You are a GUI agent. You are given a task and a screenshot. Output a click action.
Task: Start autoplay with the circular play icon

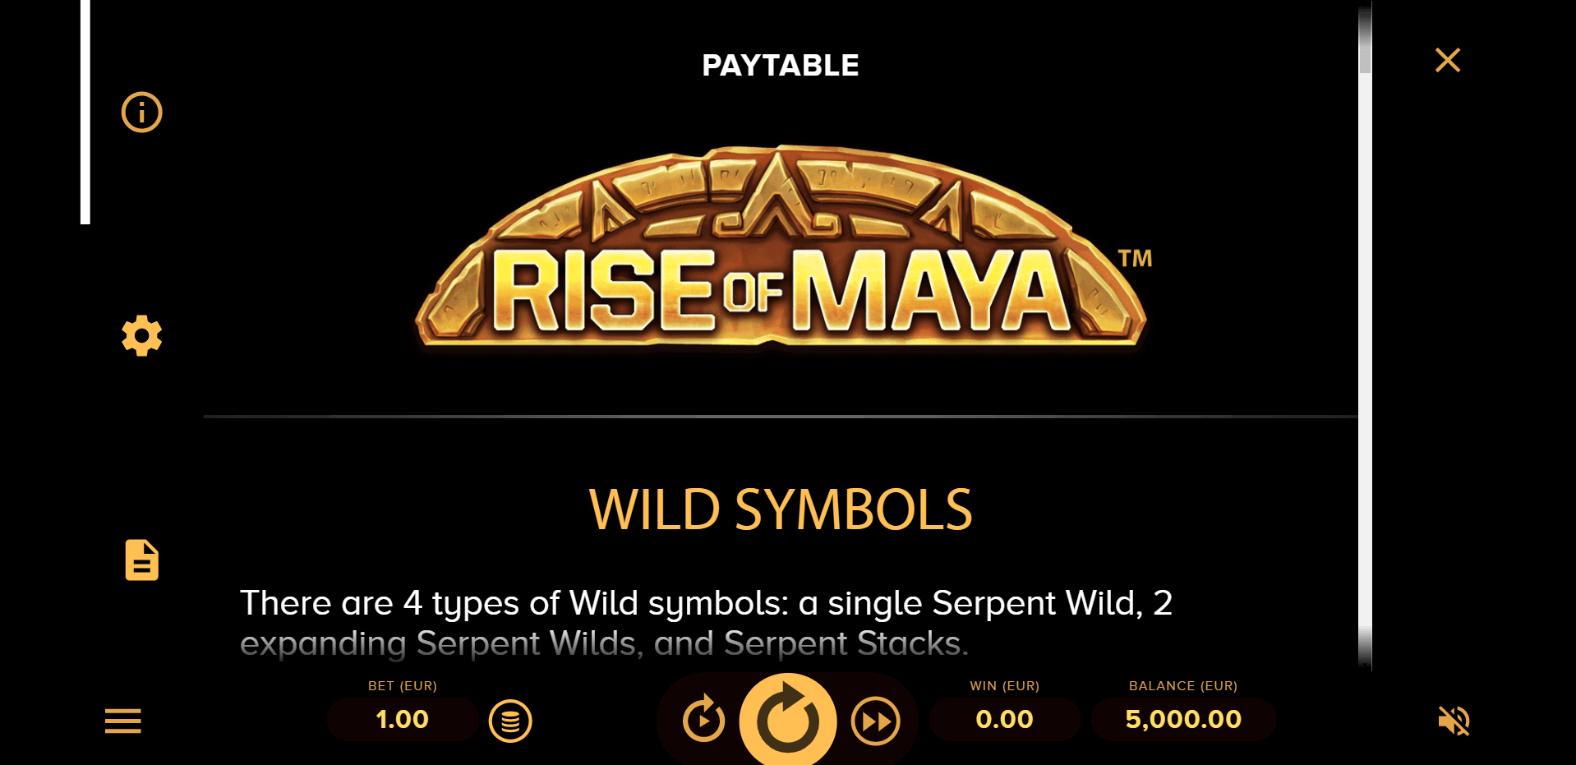tap(703, 721)
